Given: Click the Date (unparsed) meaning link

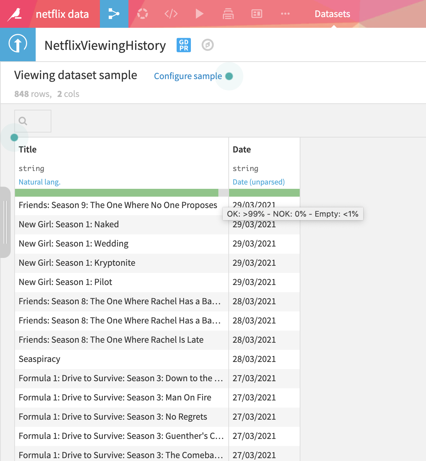Looking at the screenshot, I should pos(259,182).
